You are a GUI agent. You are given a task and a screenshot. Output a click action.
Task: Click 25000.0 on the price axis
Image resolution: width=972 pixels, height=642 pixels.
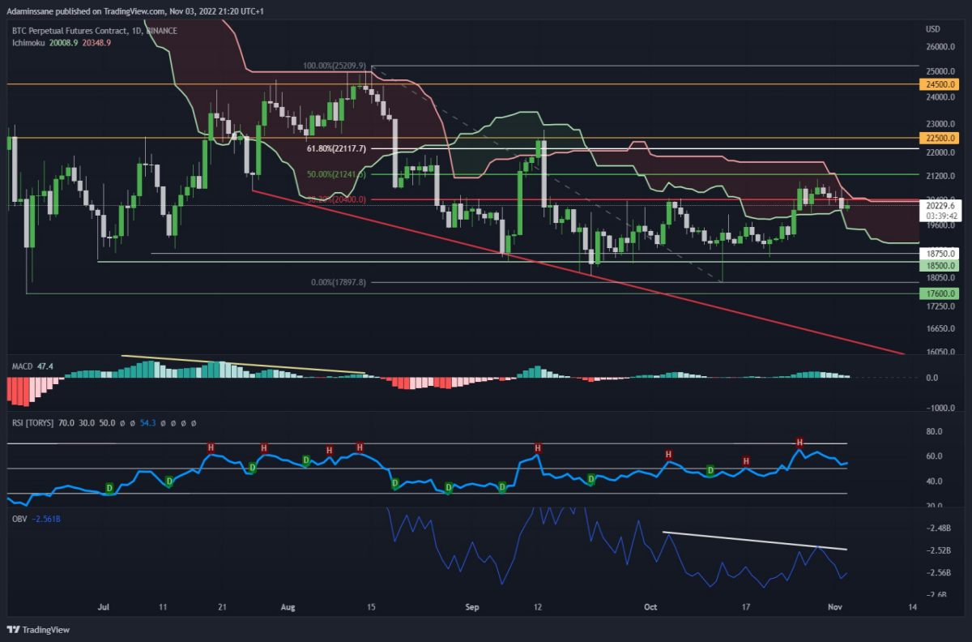pos(941,71)
